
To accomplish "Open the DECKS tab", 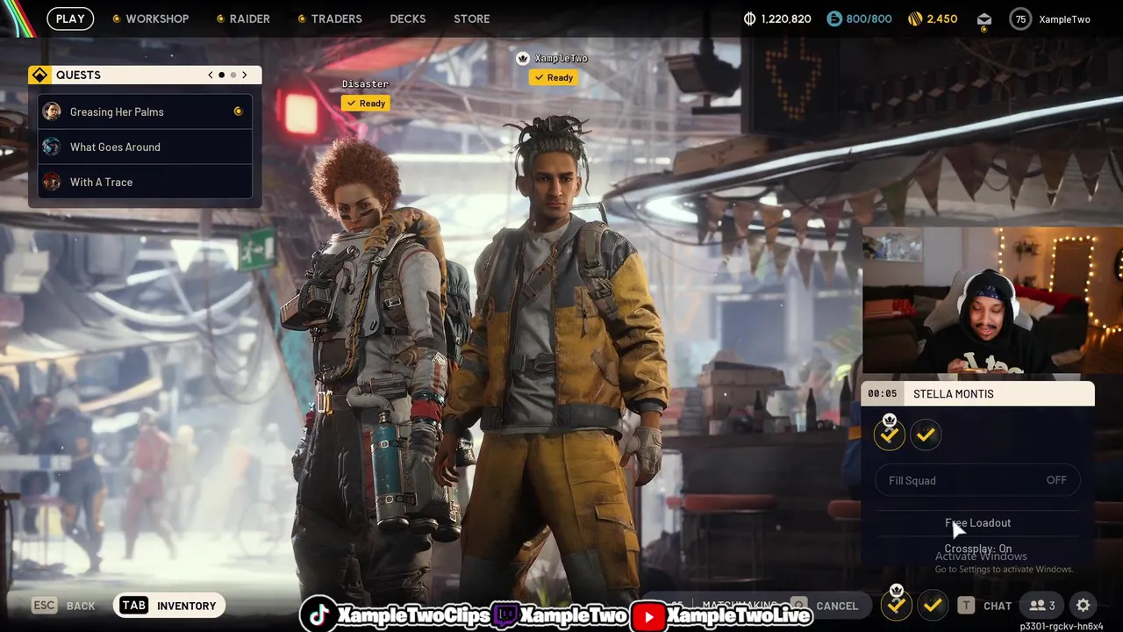I will click(408, 18).
